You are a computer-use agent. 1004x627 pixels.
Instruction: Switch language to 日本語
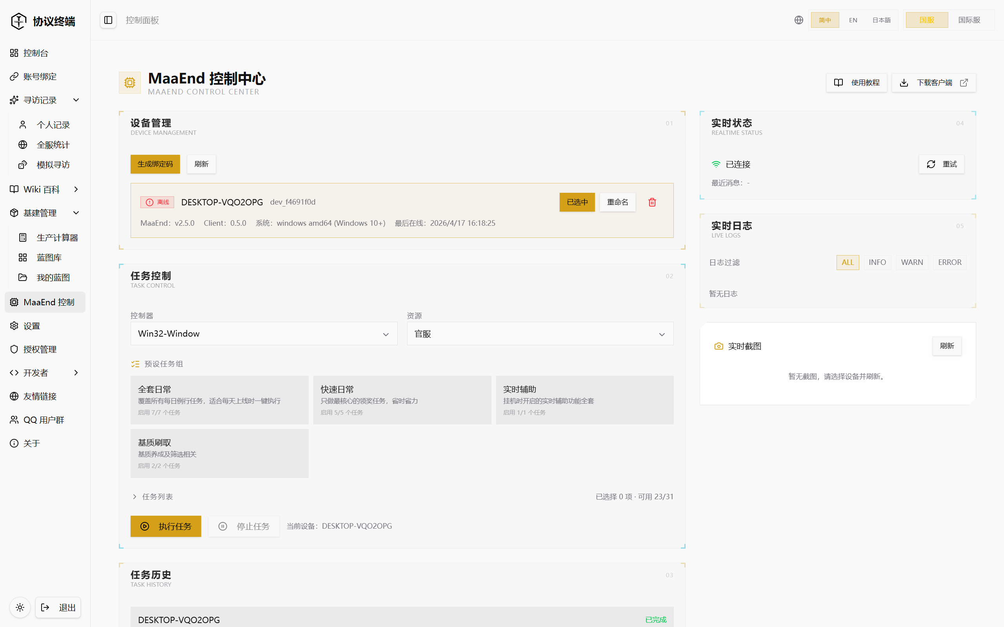tap(882, 20)
